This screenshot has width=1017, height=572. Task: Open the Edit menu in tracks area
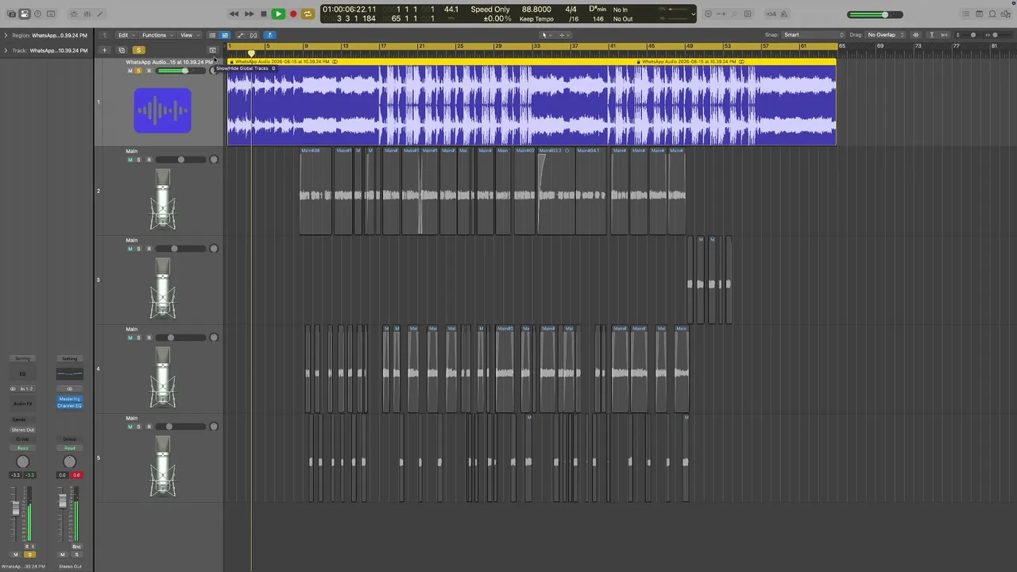(126, 35)
